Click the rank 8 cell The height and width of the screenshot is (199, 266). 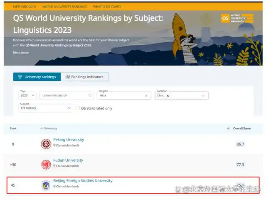[13, 144]
